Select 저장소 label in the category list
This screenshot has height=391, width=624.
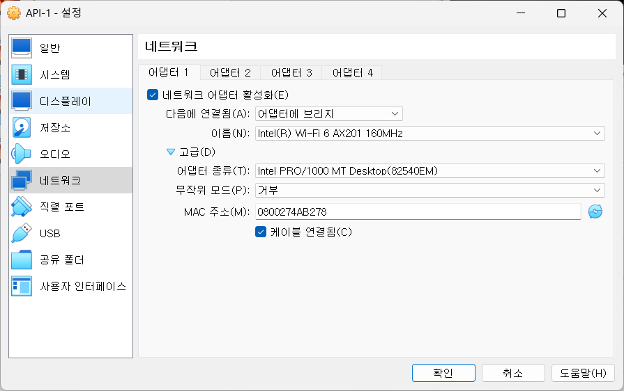55,127
